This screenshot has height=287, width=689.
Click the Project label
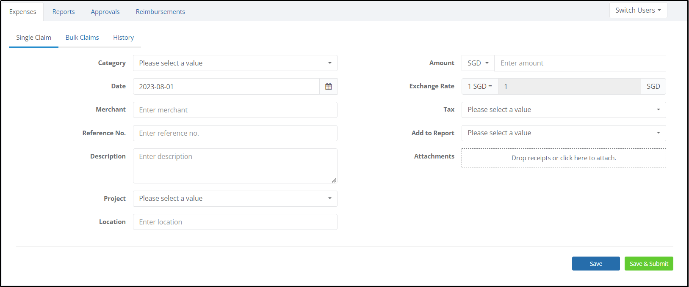pyautogui.click(x=115, y=199)
